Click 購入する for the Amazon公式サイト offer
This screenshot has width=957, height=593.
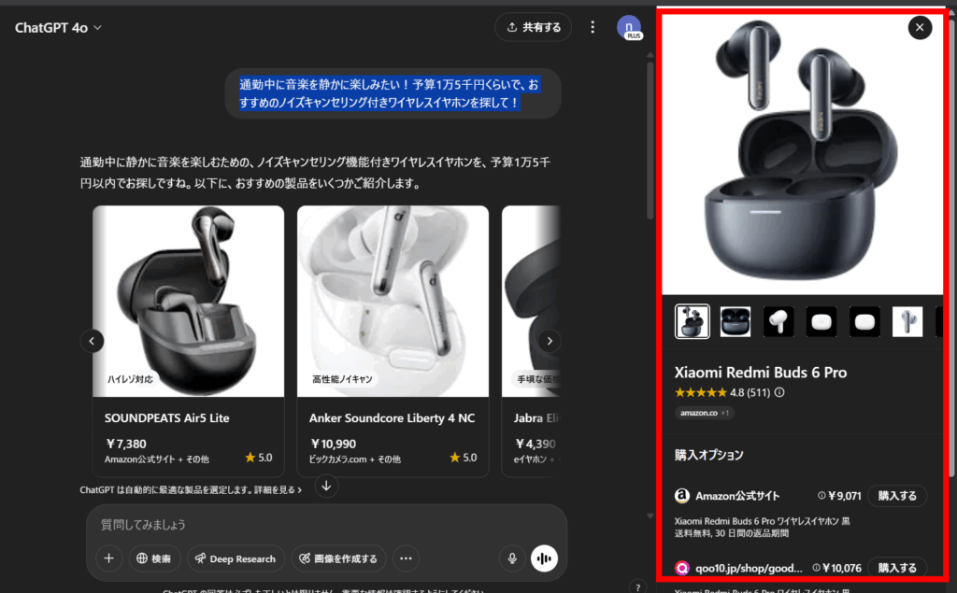click(x=897, y=496)
